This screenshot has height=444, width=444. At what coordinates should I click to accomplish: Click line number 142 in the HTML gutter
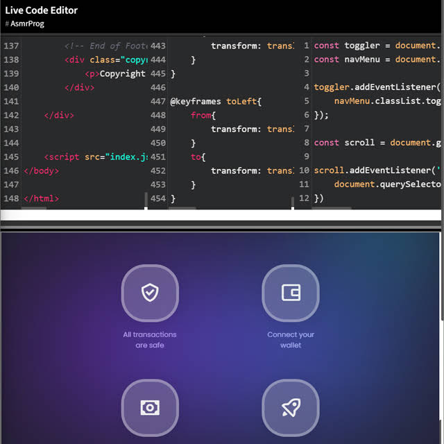pos(11,115)
